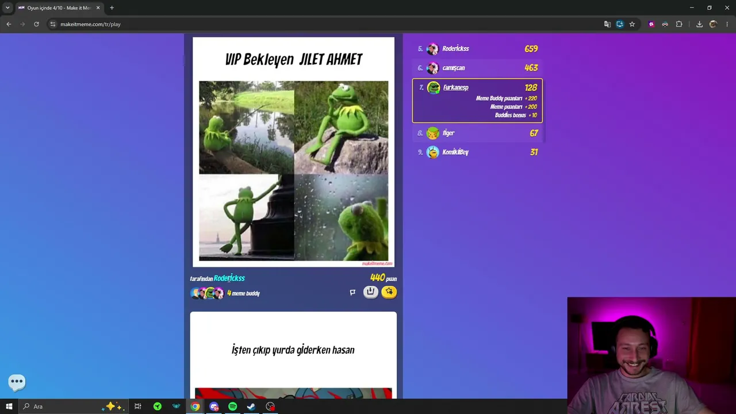Viewport: 736px width, 414px height.
Task: Select the figer leaderboard row
Action: click(477, 133)
